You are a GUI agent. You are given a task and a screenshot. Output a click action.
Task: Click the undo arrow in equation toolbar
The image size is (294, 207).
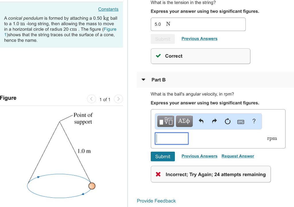tap(201, 121)
